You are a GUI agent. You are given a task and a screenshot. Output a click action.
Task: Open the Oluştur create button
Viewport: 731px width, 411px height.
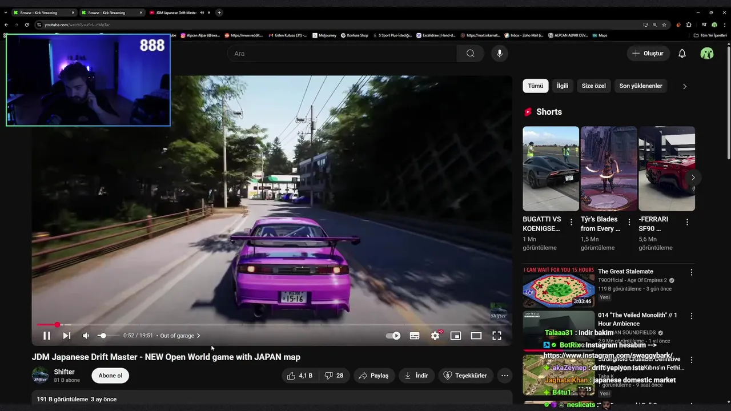tap(648, 53)
